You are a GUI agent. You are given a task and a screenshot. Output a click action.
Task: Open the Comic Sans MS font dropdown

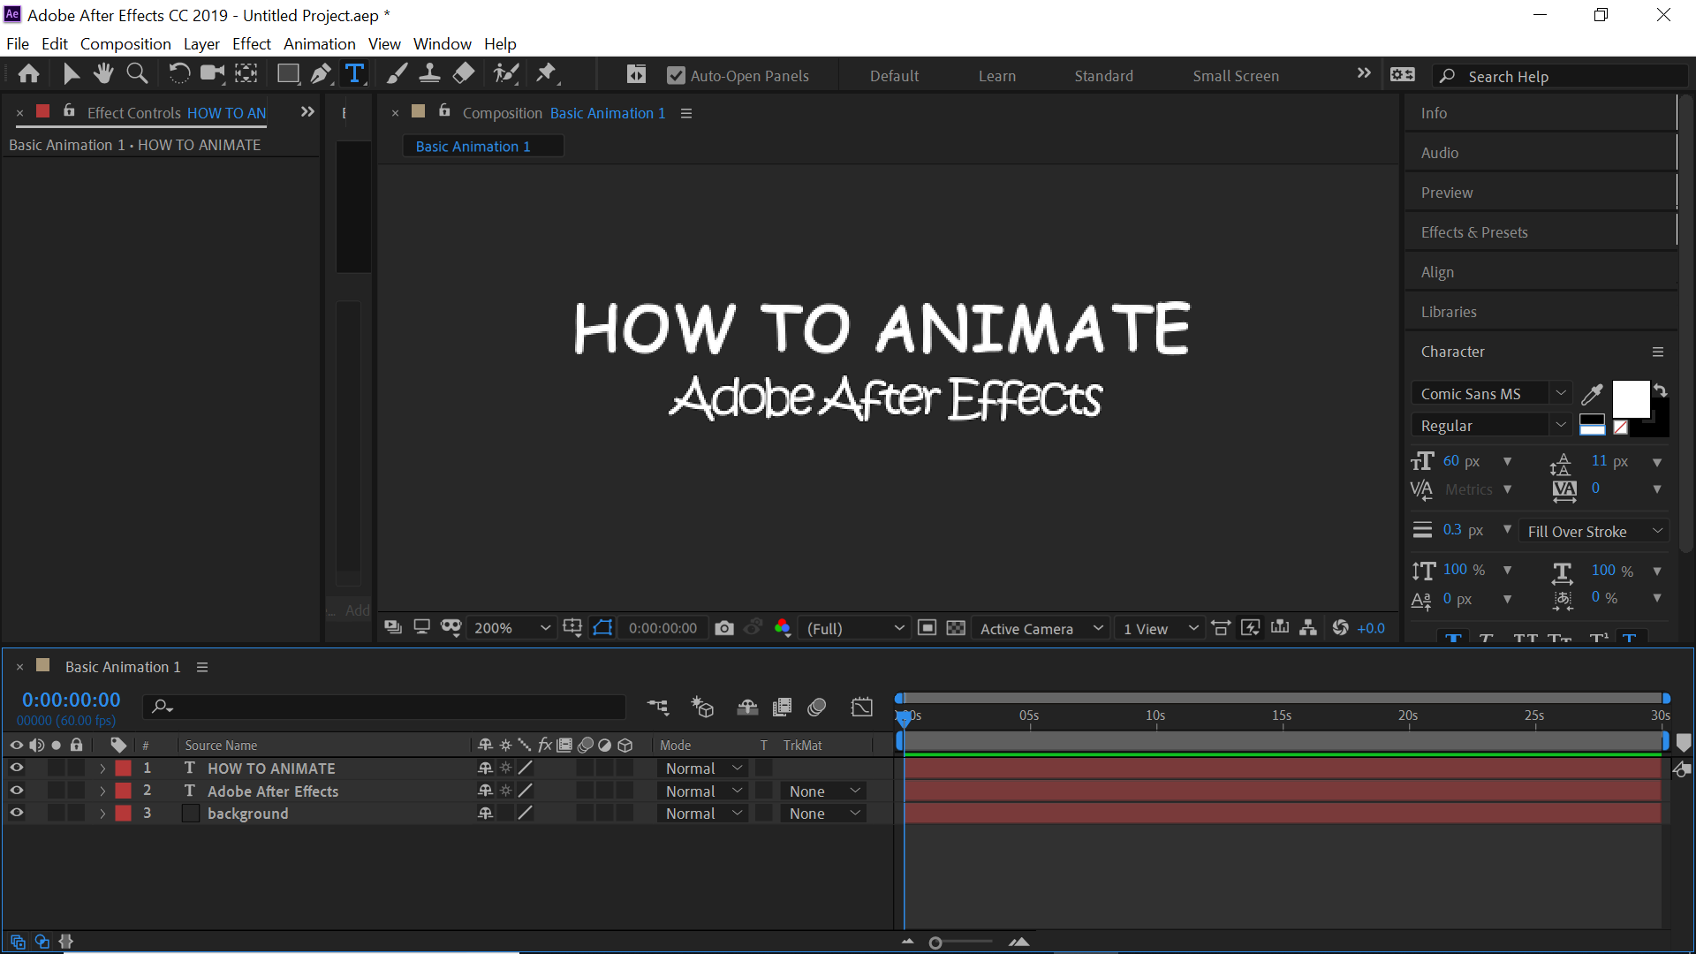click(x=1492, y=394)
